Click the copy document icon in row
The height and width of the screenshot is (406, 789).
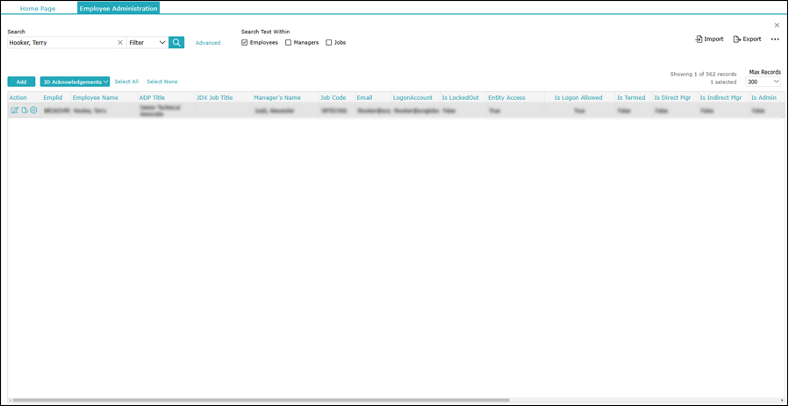click(x=25, y=110)
